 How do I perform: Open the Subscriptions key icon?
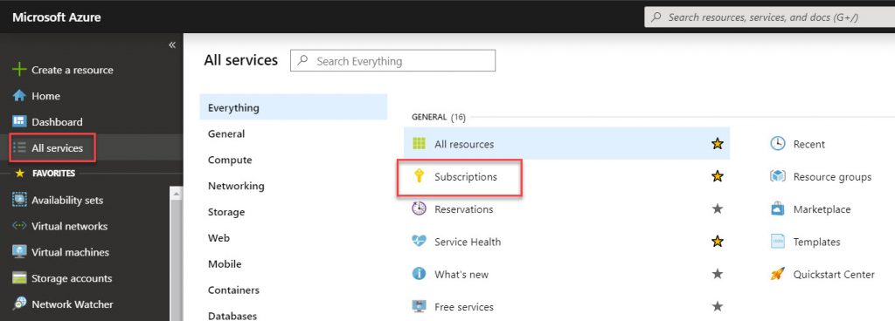419,177
